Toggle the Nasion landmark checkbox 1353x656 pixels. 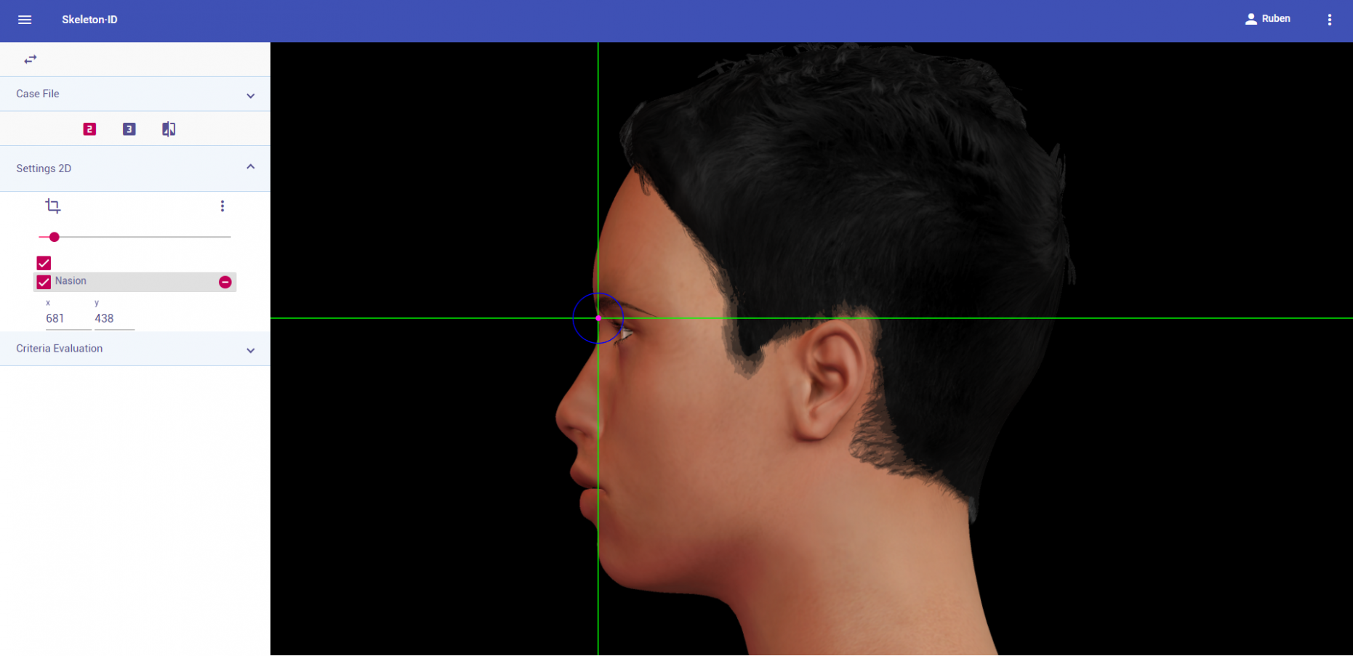[44, 282]
